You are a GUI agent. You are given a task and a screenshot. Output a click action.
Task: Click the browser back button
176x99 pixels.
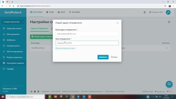2,6
